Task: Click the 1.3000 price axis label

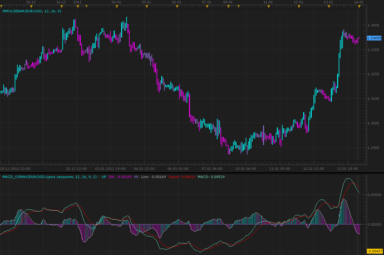Action: [x=373, y=123]
